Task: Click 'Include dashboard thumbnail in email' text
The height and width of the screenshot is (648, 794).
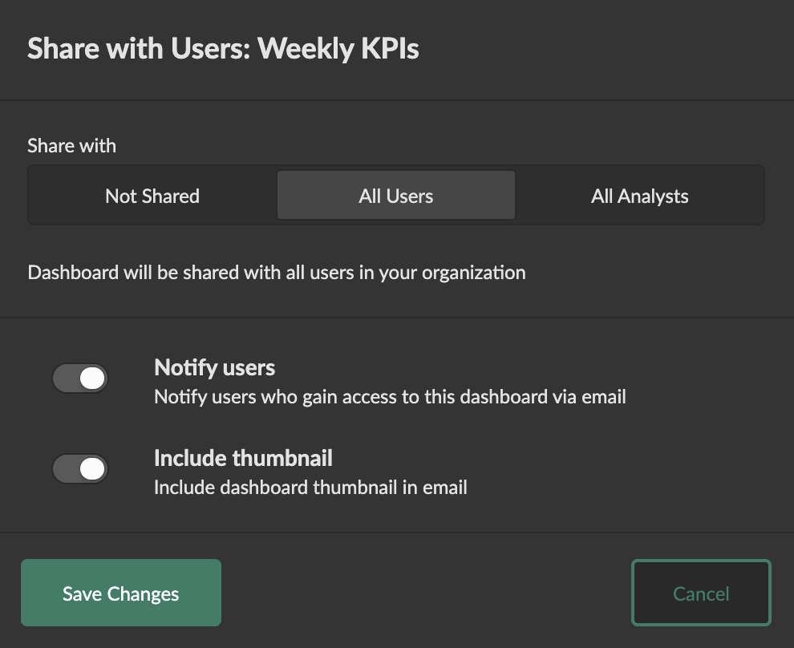Action: [310, 487]
